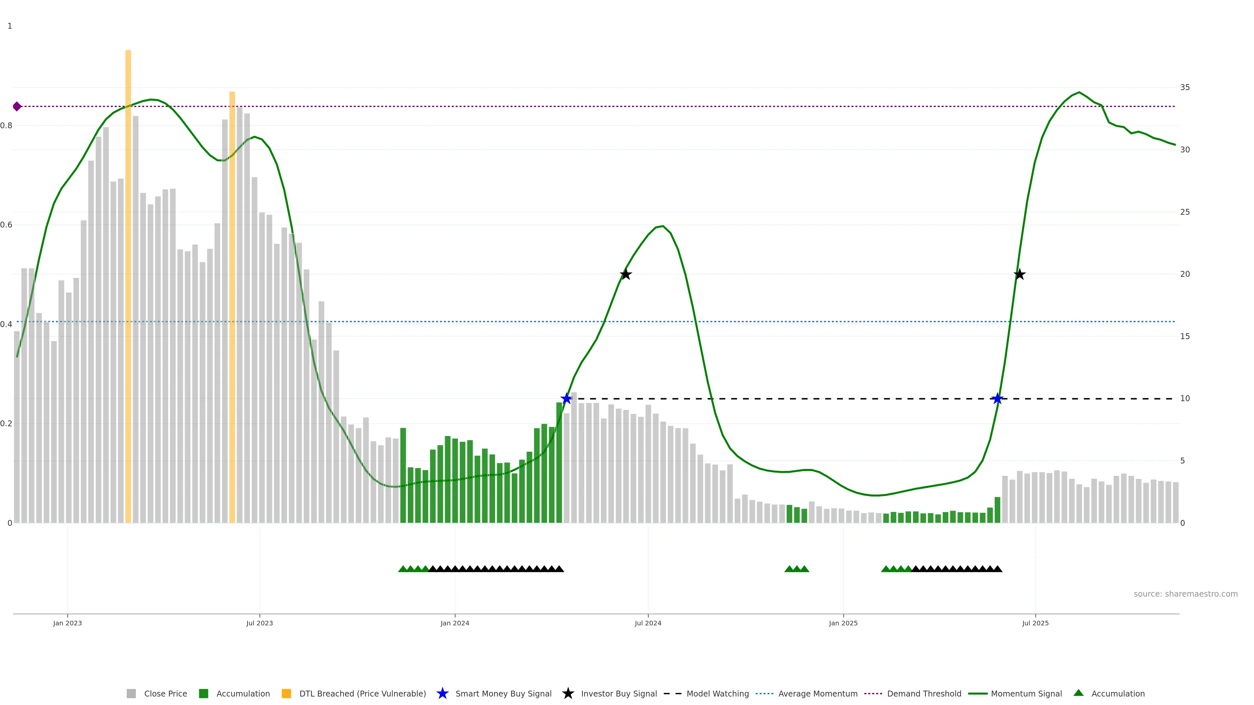The width and height of the screenshot is (1254, 705).
Task: Click the source sharemaestro.com text
Action: click(1185, 594)
